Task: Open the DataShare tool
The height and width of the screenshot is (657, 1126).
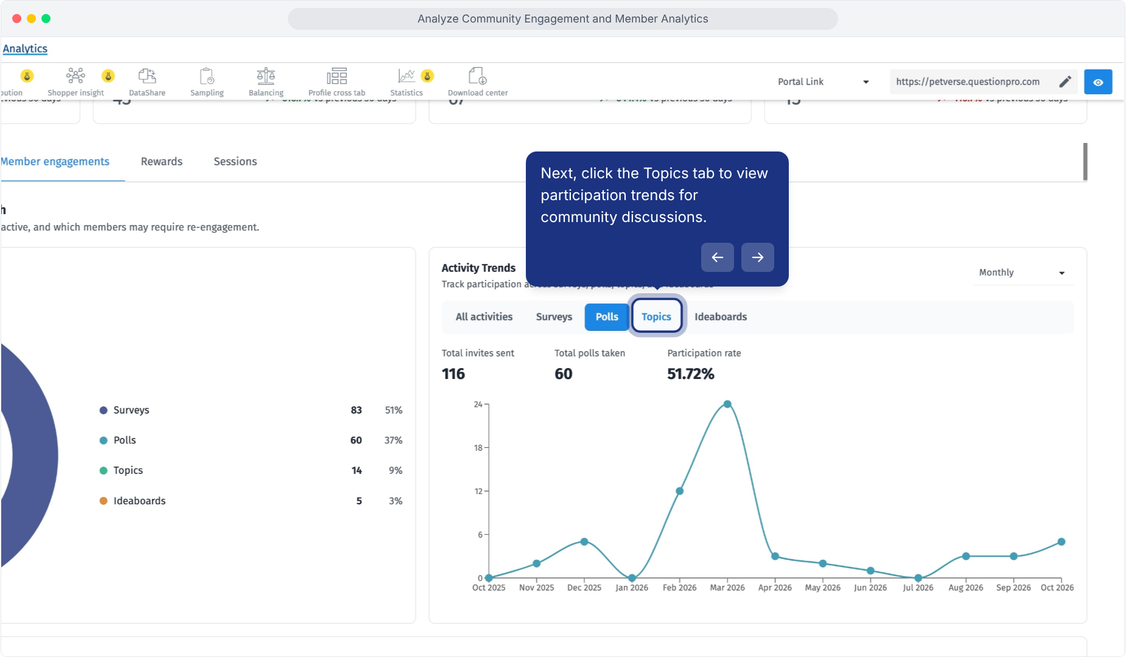Action: pyautogui.click(x=147, y=82)
